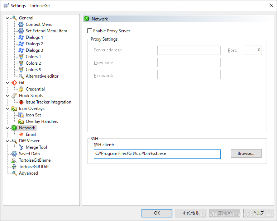Click the Server address field

pyautogui.click(x=189, y=50)
